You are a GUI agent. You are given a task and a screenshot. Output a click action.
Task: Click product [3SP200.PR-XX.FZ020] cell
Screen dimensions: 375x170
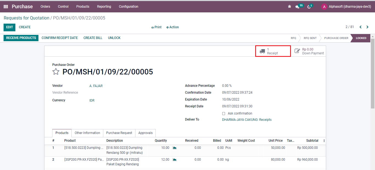(84, 159)
